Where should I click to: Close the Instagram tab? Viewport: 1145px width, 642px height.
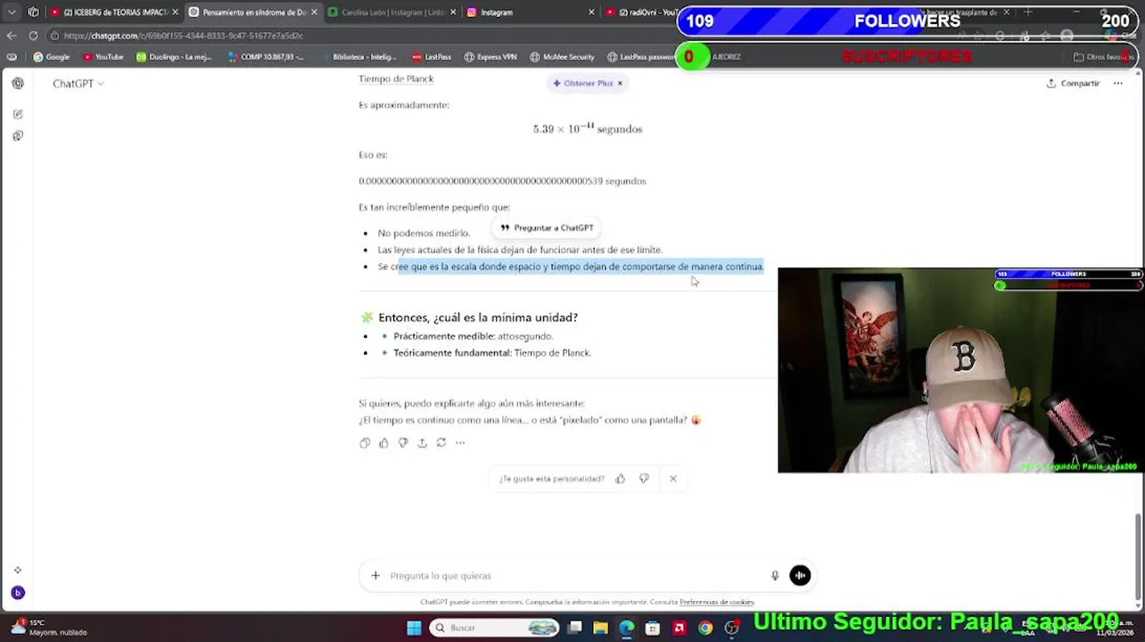591,12
